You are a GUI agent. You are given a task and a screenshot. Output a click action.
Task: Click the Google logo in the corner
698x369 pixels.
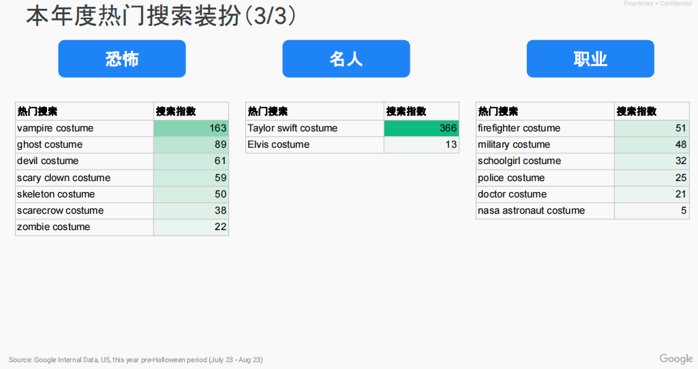point(676,359)
